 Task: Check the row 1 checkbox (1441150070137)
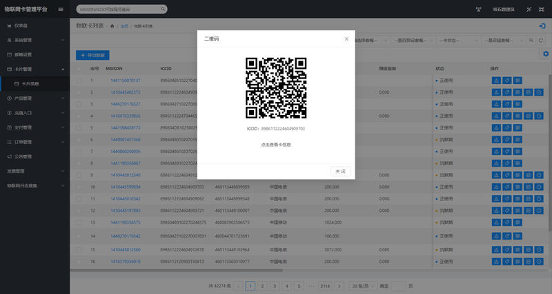tap(79, 81)
